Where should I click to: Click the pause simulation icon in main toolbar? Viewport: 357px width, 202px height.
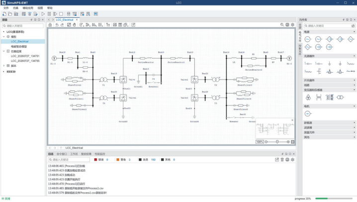point(49,14)
